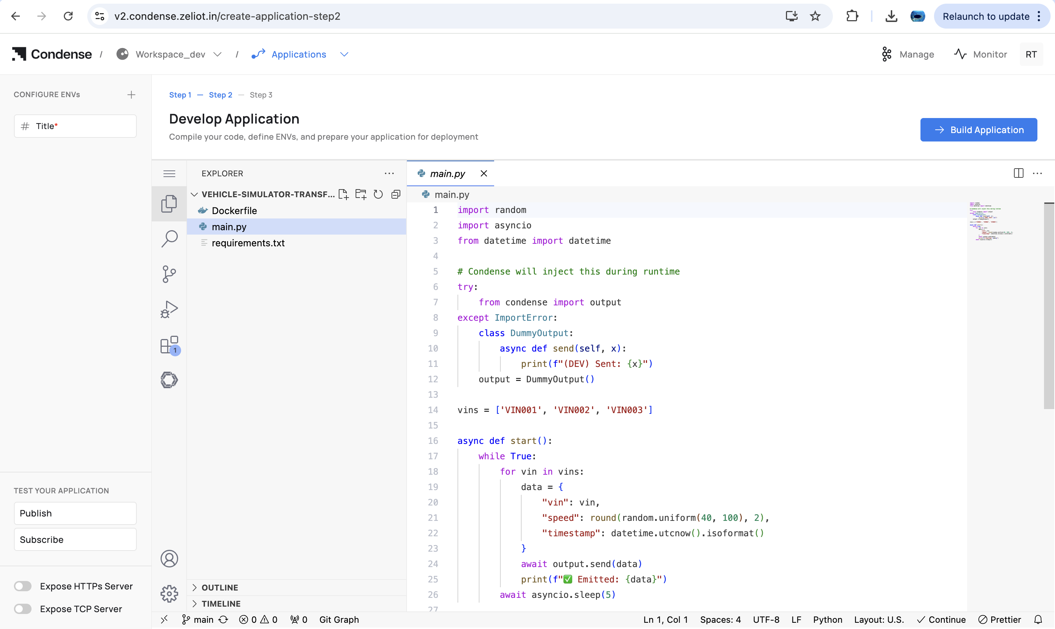1055x629 pixels.
Task: Split the editor to the right
Action: tap(1018, 173)
